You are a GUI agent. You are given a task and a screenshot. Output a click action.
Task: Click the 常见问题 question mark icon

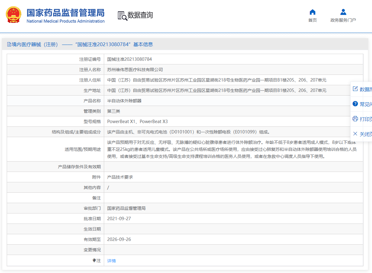tap(355, 104)
